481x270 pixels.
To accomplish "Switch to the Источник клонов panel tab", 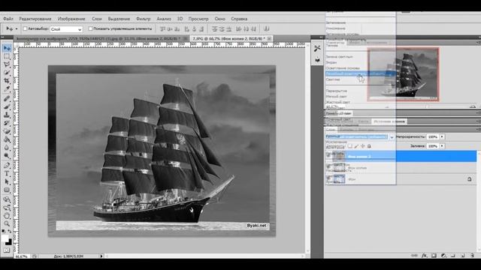I will click(389, 121).
